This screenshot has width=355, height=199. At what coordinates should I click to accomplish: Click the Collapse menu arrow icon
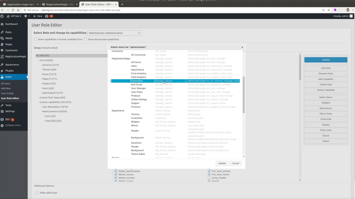point(2,125)
